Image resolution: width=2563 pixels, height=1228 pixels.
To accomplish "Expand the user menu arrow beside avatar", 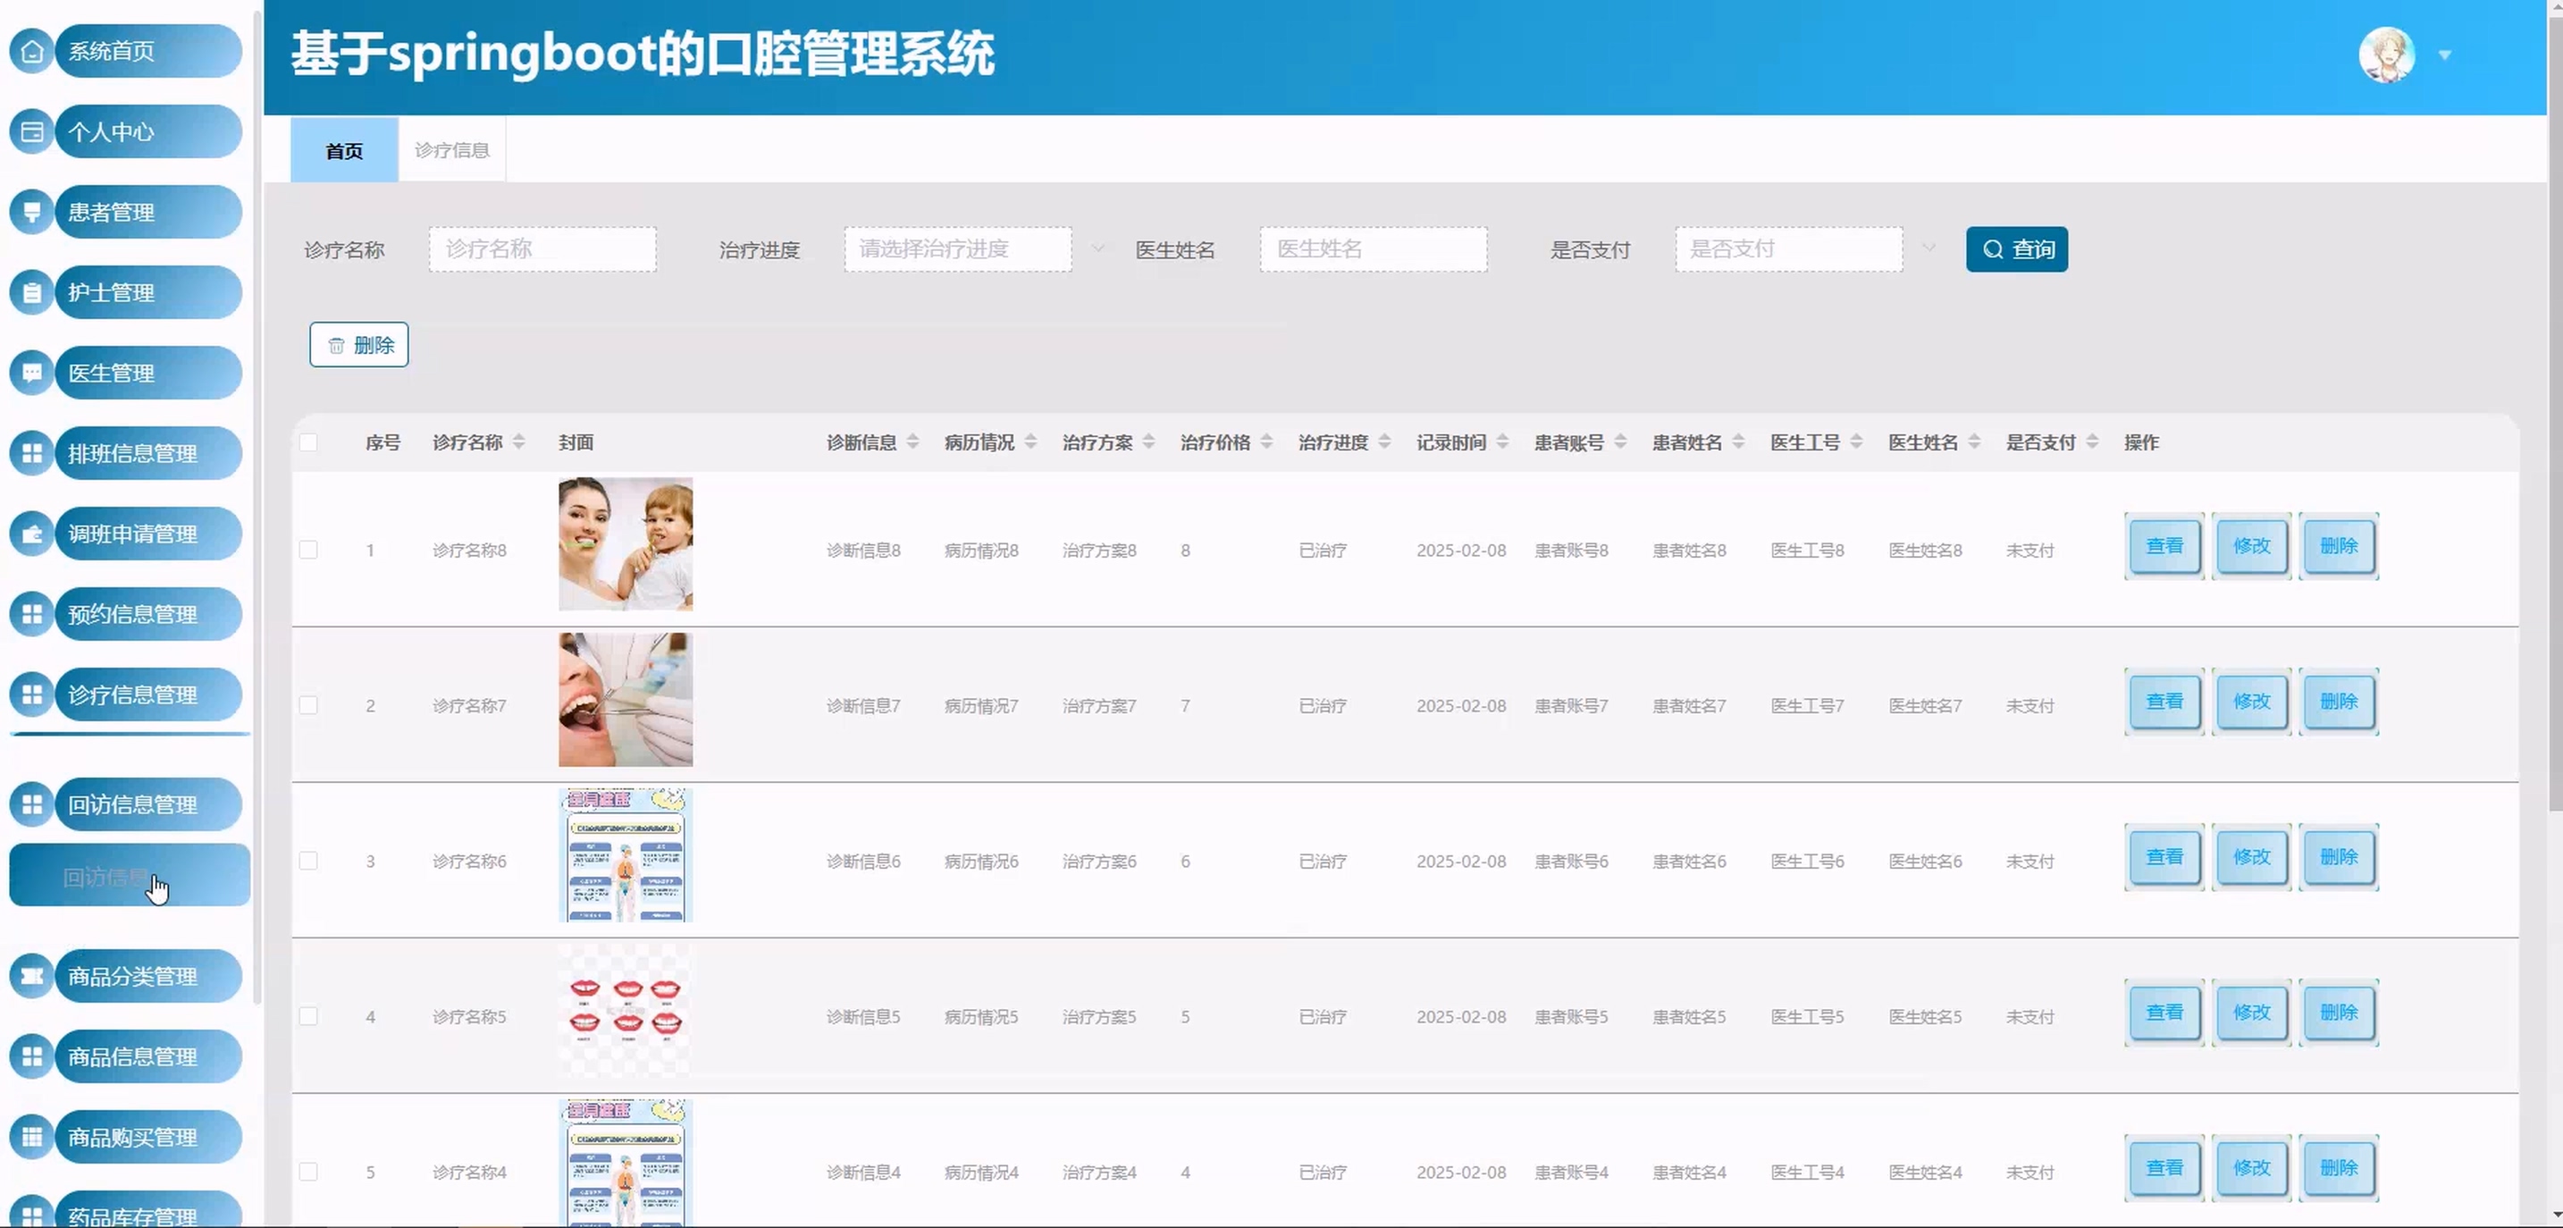I will 2445,55.
